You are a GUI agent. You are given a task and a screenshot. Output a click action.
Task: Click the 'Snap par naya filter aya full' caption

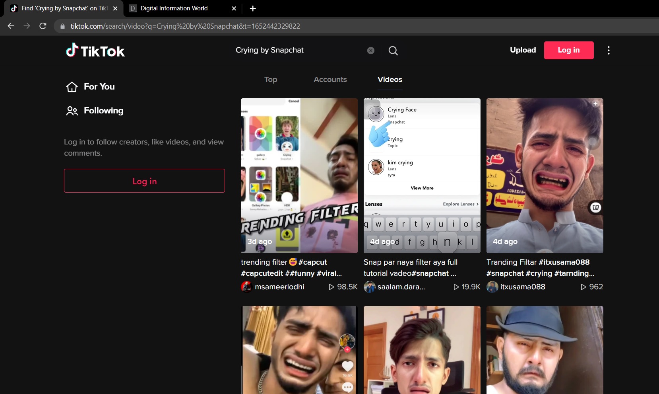[x=411, y=262]
